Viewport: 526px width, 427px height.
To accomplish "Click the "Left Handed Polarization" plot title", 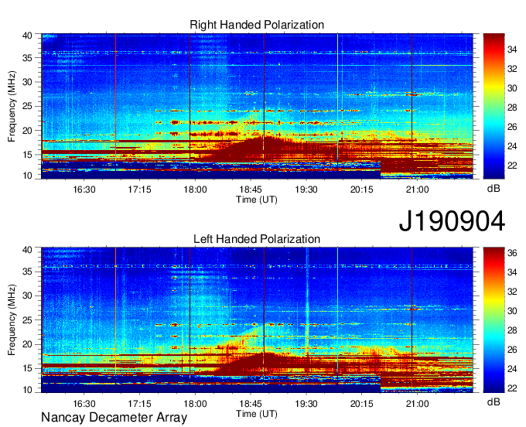I will point(257,239).
